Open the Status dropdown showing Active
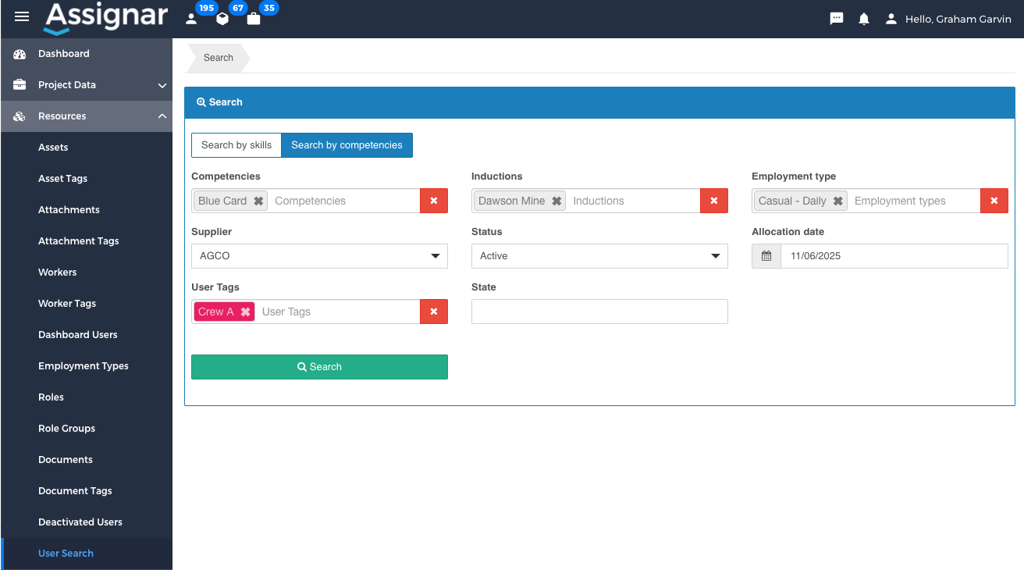The image size is (1024, 570). click(x=599, y=256)
